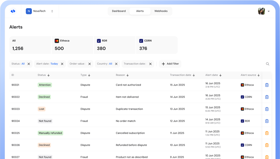This screenshot has height=159, width=280.
Task: Click the user avatar photo
Action: 261,11
